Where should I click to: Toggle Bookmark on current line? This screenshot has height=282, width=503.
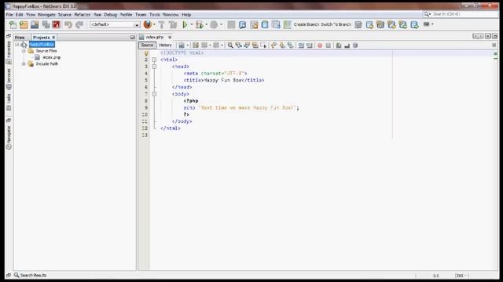point(290,45)
